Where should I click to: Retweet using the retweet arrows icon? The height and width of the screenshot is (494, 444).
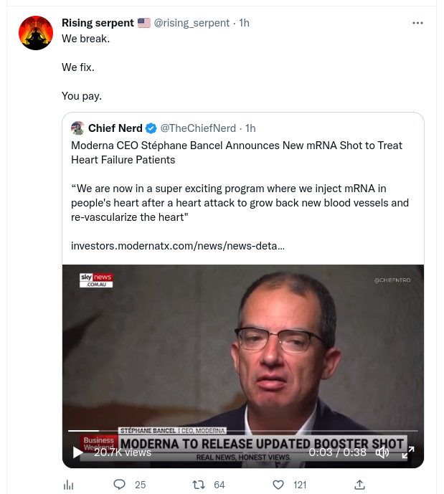pos(199,485)
